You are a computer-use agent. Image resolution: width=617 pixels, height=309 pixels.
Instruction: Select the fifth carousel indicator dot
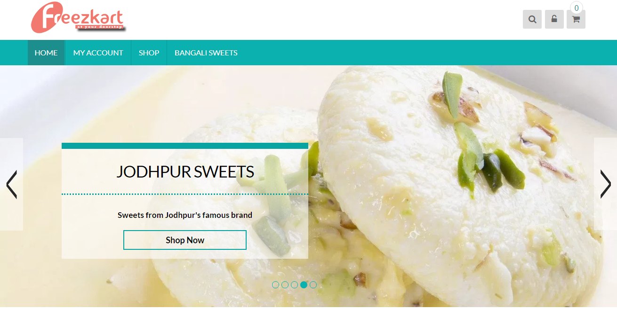[x=313, y=285]
